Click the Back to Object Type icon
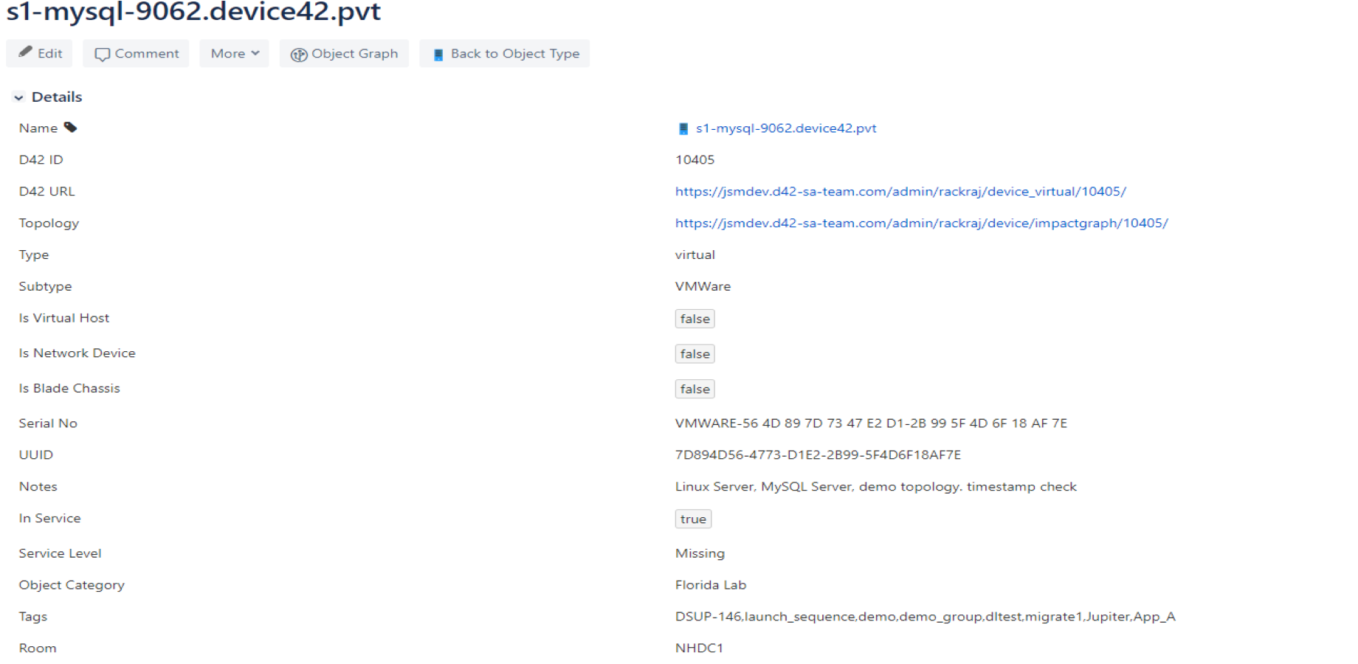Viewport: 1358px width, 664px height. pyautogui.click(x=438, y=54)
